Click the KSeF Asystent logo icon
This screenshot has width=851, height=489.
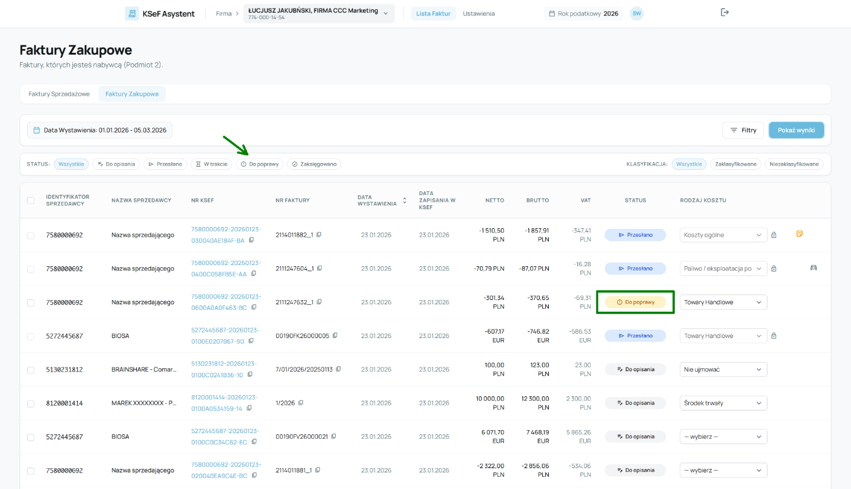(132, 13)
